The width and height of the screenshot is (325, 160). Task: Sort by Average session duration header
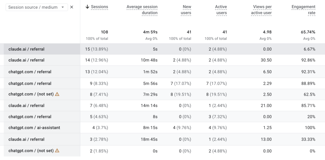point(142,10)
